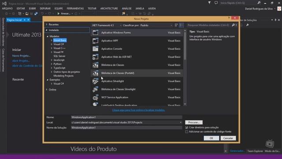Click the save all toolbar icon
282x159 pixels.
click(x=36, y=14)
